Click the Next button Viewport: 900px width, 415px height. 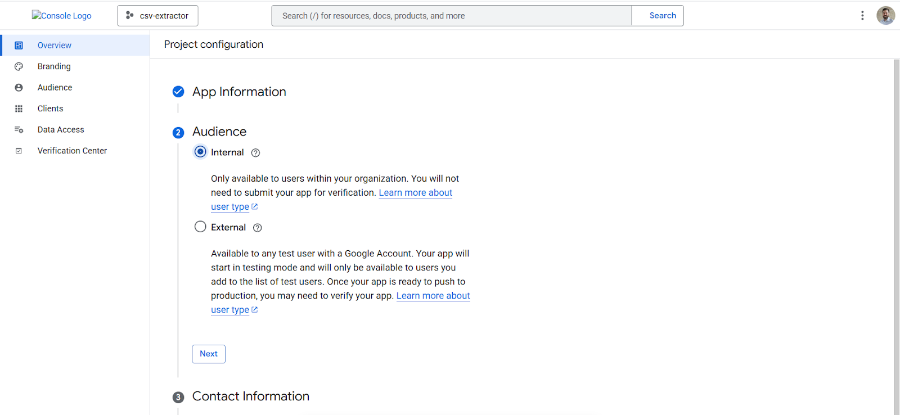click(x=209, y=354)
